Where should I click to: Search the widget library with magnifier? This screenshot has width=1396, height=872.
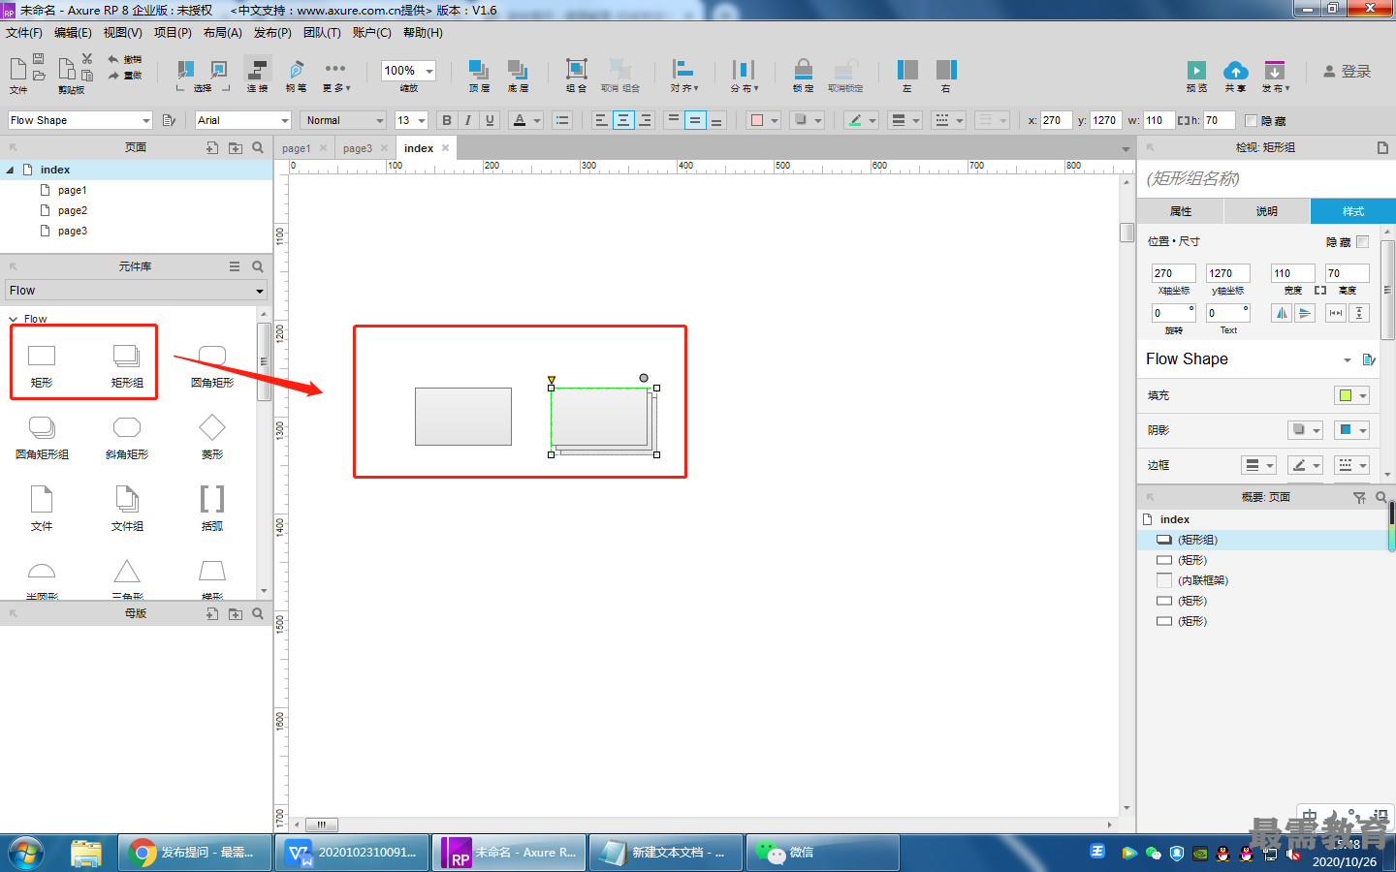[258, 266]
